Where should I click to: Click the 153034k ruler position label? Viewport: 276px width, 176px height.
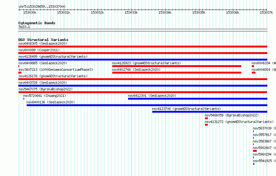click(x=165, y=12)
